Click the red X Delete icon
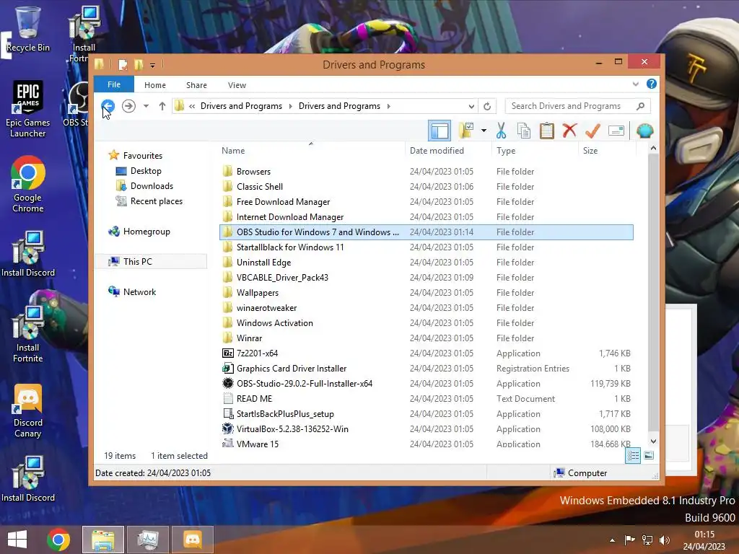 click(x=569, y=131)
